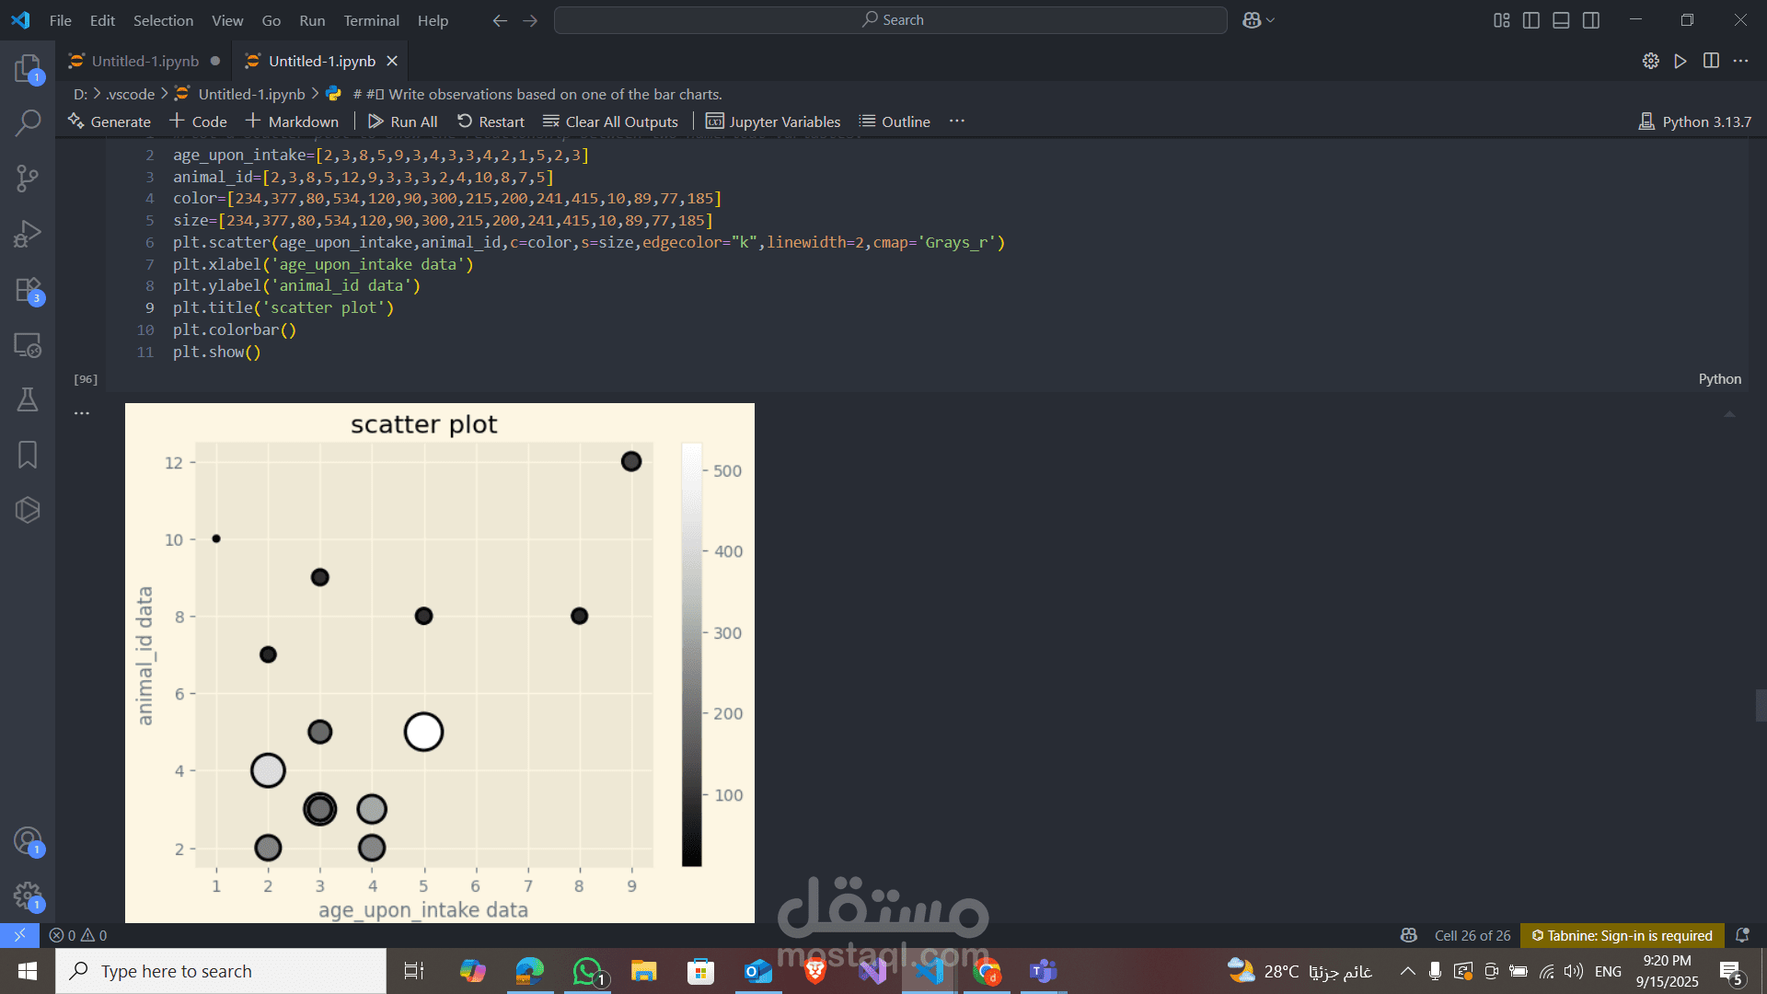Click the Run icon in editor title
The height and width of the screenshot is (994, 1767).
[x=1680, y=61]
